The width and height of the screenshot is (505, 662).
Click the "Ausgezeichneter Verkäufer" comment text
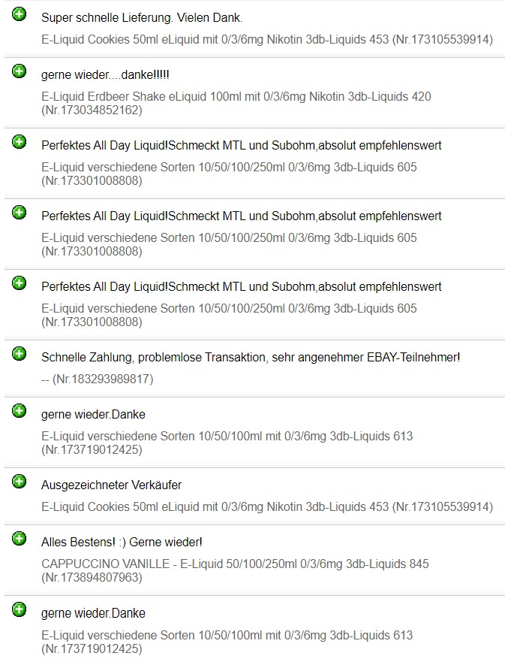point(111,485)
